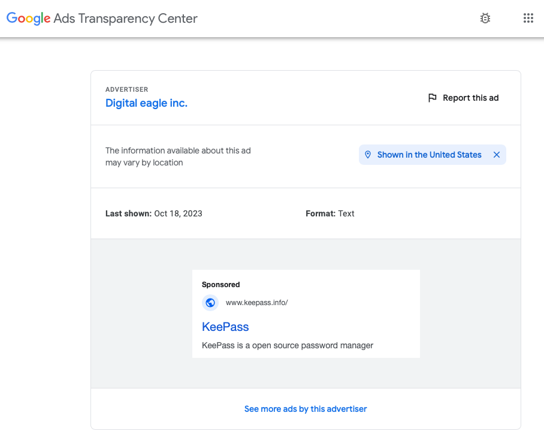Viewport: 544px width, 440px height.
Task: Click the Ads Transparency Center title
Action: click(125, 19)
